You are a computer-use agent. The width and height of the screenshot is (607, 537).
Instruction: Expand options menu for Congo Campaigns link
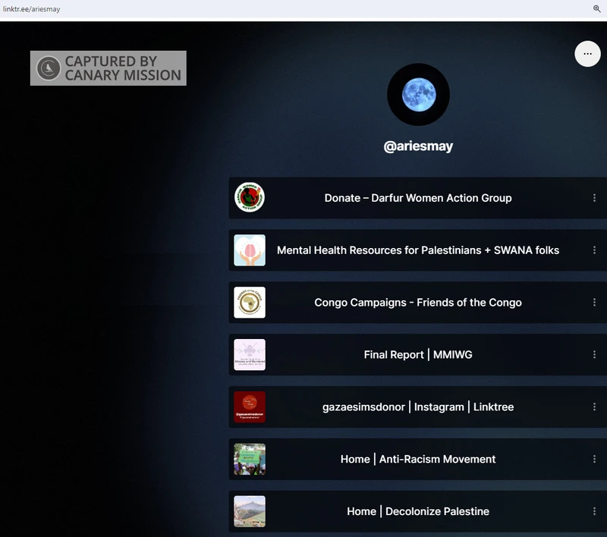(x=594, y=303)
